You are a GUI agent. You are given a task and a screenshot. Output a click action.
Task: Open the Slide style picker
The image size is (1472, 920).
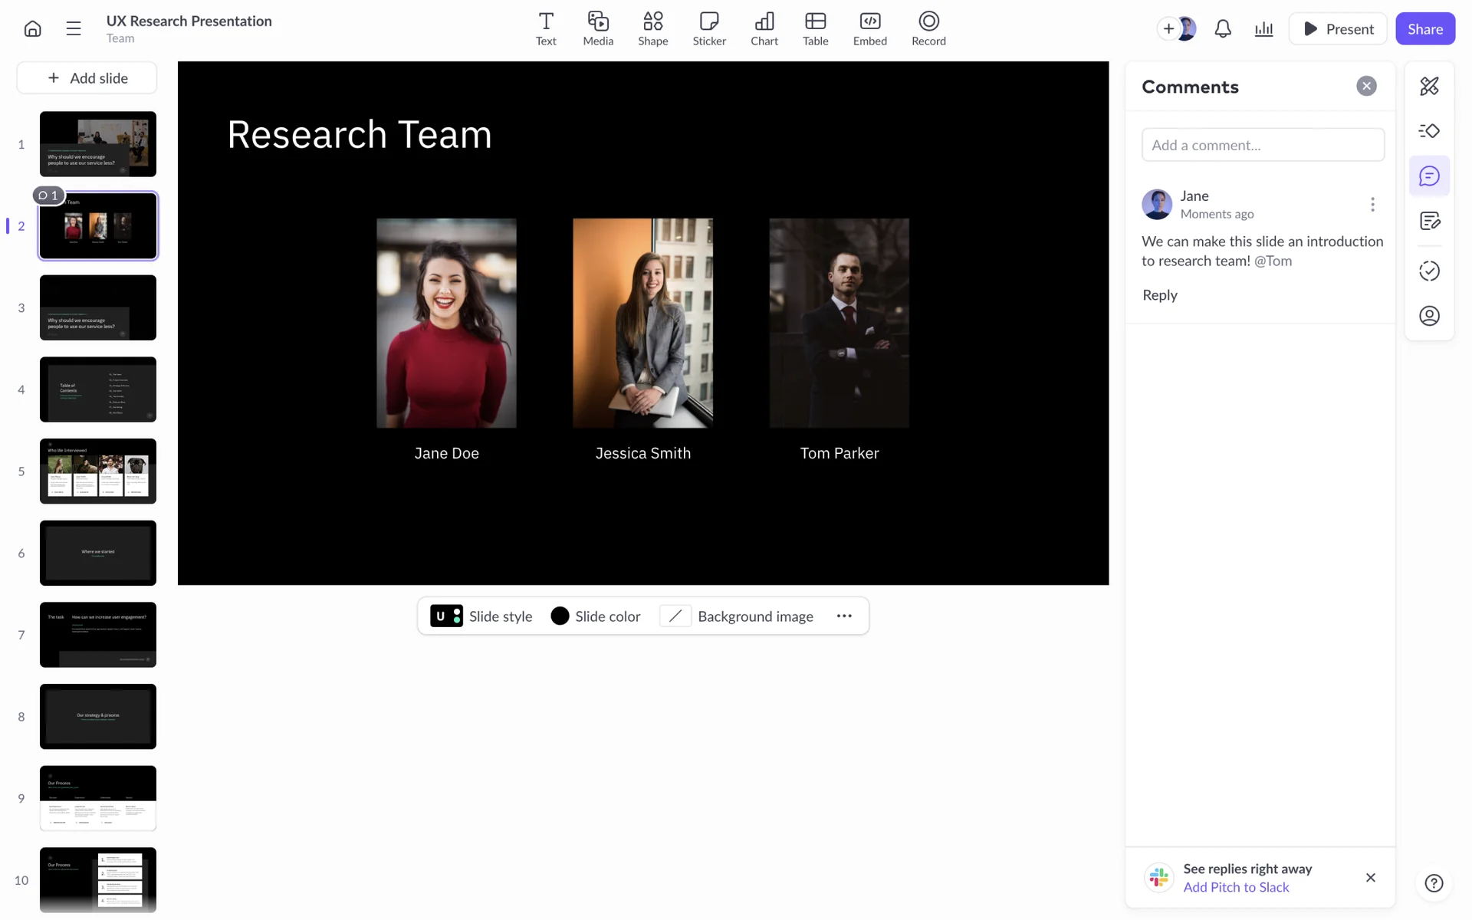click(x=481, y=616)
